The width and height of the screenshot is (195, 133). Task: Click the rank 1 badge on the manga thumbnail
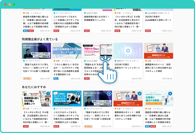tap(48, 94)
